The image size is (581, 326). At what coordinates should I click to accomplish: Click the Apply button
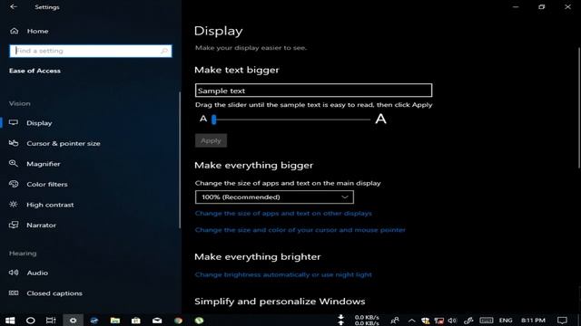(x=211, y=140)
